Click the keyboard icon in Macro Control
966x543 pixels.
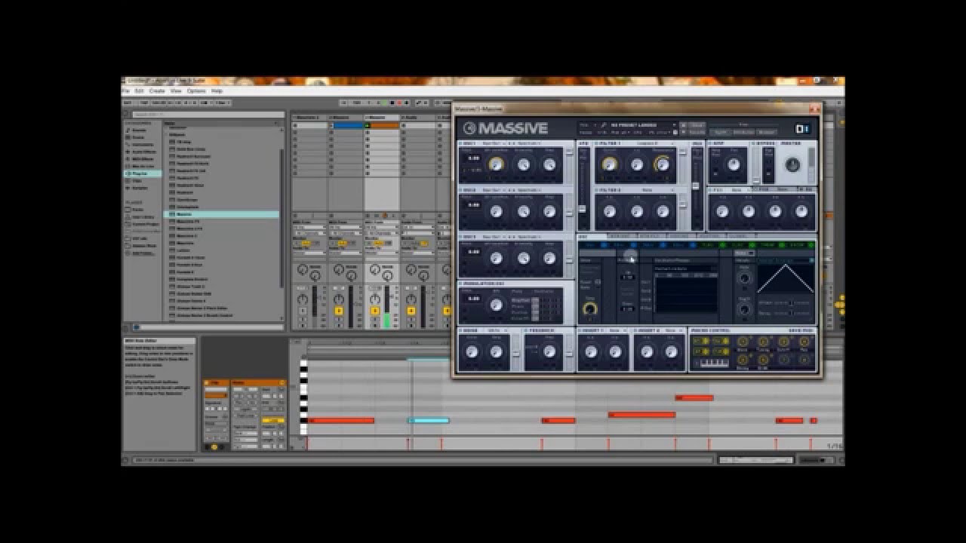click(715, 362)
